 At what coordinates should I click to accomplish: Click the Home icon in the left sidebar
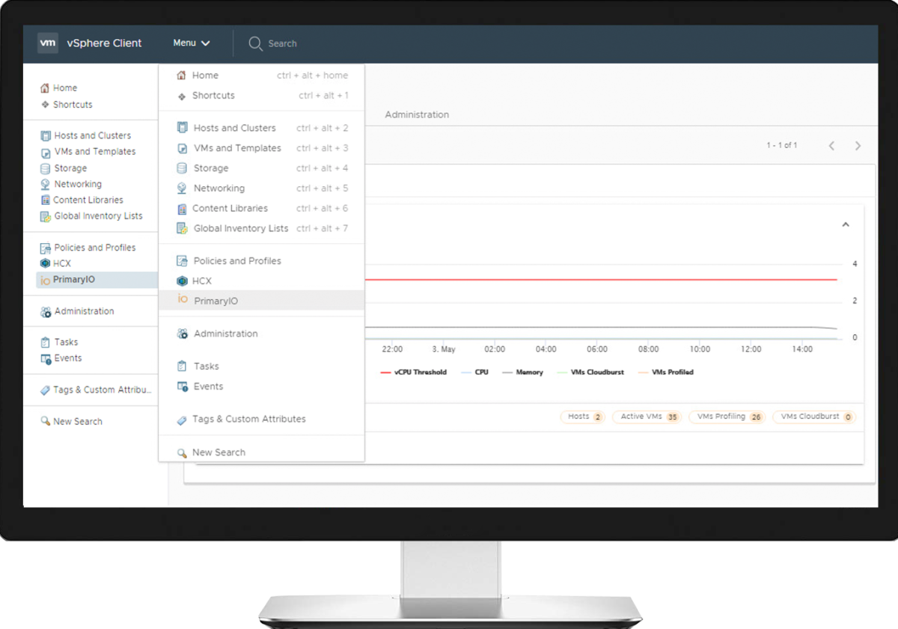45,88
